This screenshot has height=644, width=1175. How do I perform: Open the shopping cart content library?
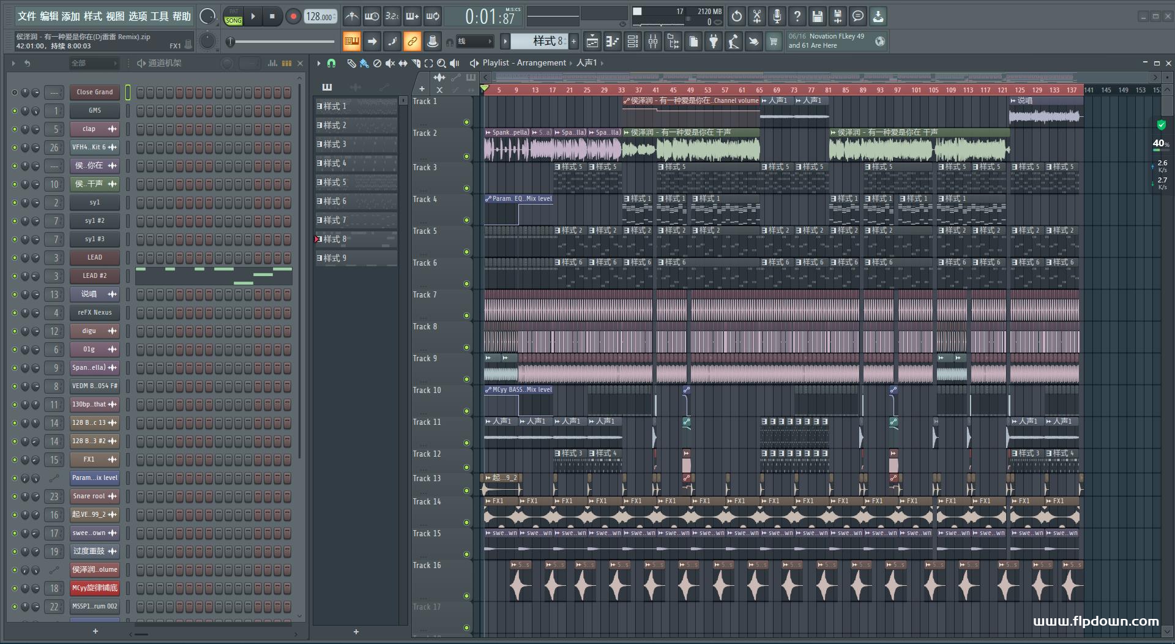pyautogui.click(x=774, y=42)
